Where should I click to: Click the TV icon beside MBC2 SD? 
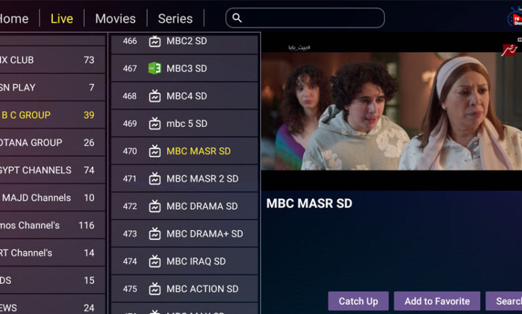click(155, 41)
